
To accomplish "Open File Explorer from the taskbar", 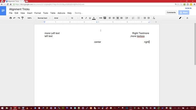I will (7, 108).
